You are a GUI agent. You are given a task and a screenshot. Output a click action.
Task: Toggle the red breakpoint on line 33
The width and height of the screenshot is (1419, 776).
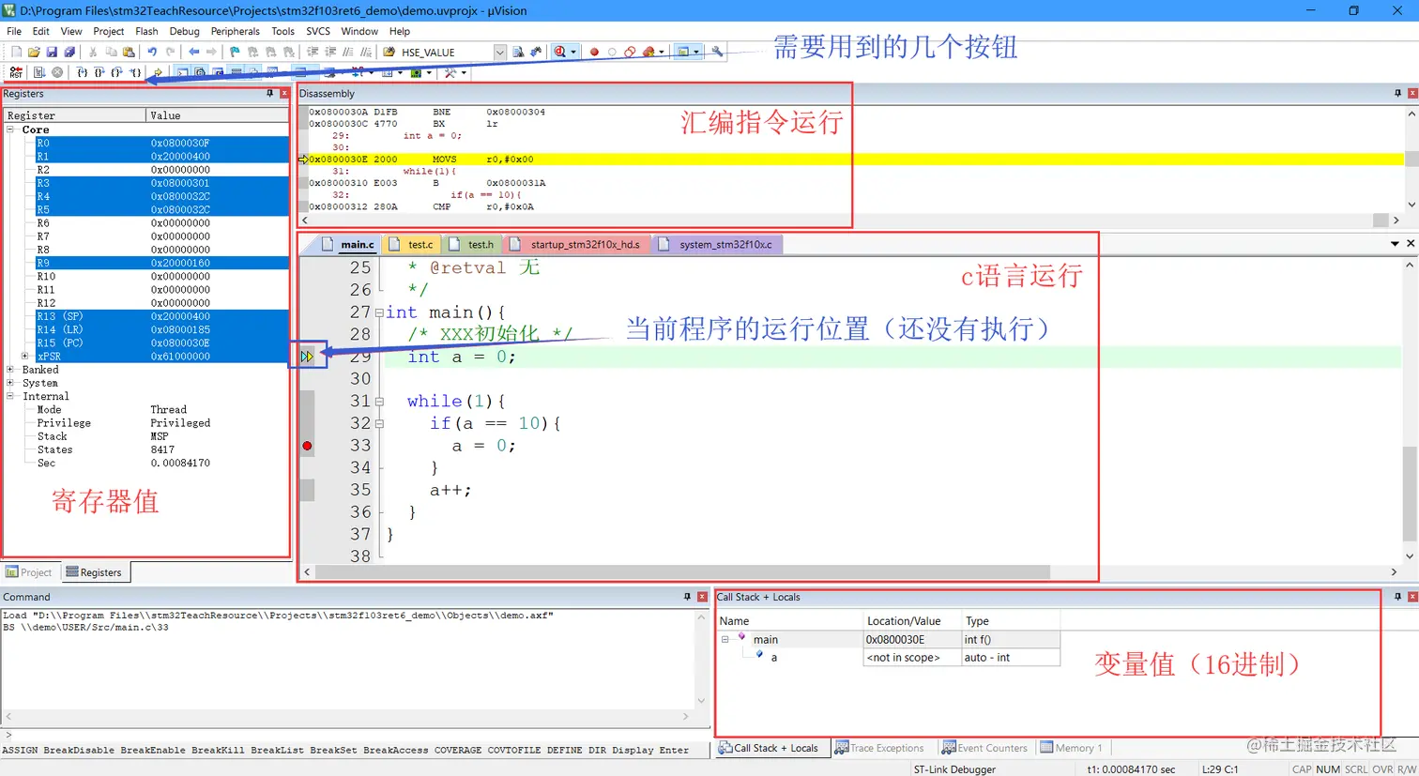tap(307, 446)
